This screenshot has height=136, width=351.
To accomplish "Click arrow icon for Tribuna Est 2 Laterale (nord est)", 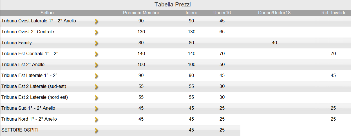I will 96,98.
